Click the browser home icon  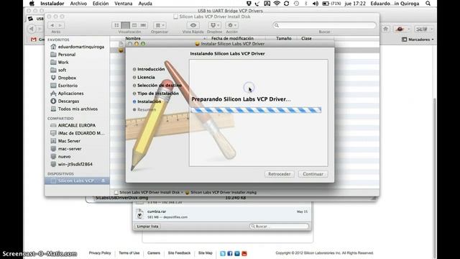[x=385, y=29]
